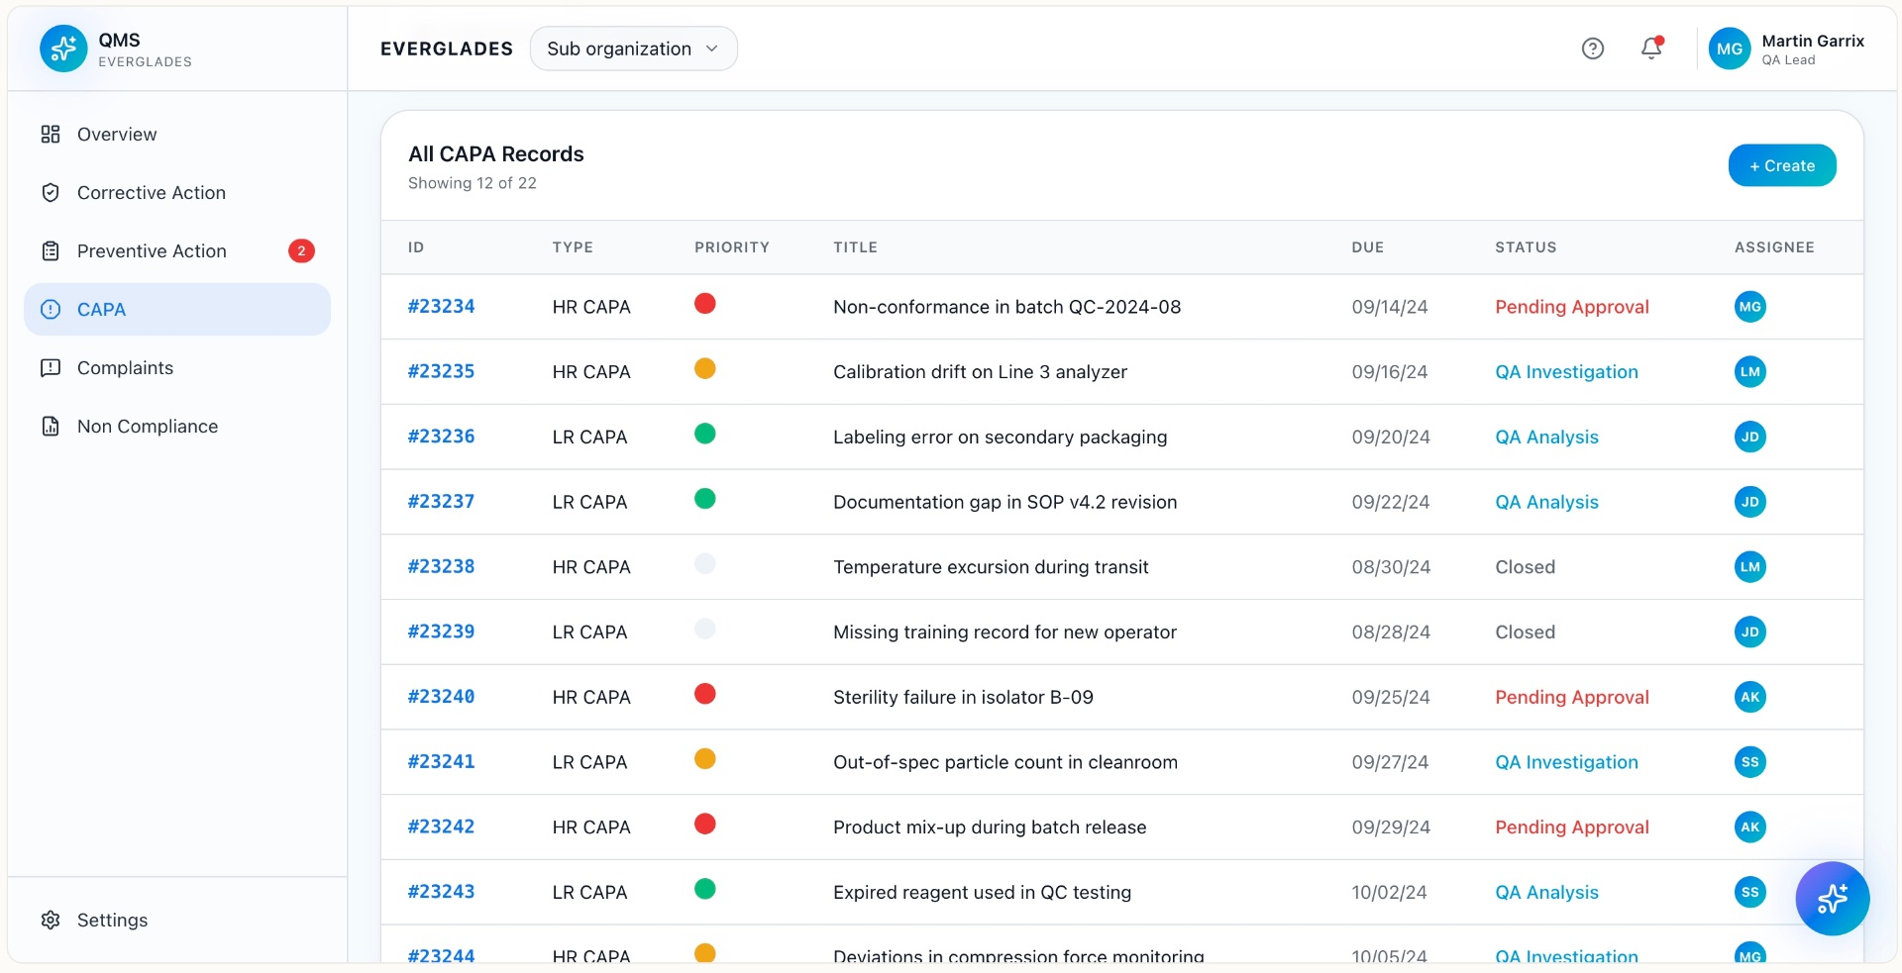Click the QMS Everglades logo icon
This screenshot has width=1902, height=973.
tap(63, 49)
